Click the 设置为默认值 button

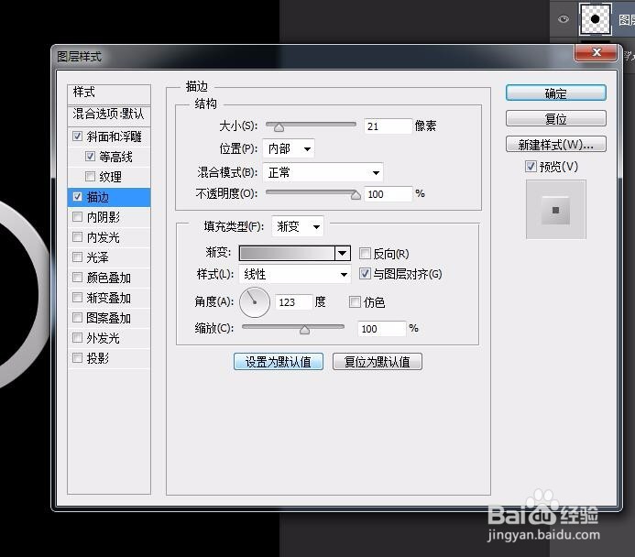(279, 362)
